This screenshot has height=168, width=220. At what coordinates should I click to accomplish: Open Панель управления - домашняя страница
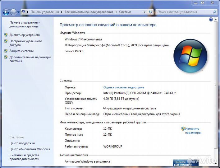(25, 25)
